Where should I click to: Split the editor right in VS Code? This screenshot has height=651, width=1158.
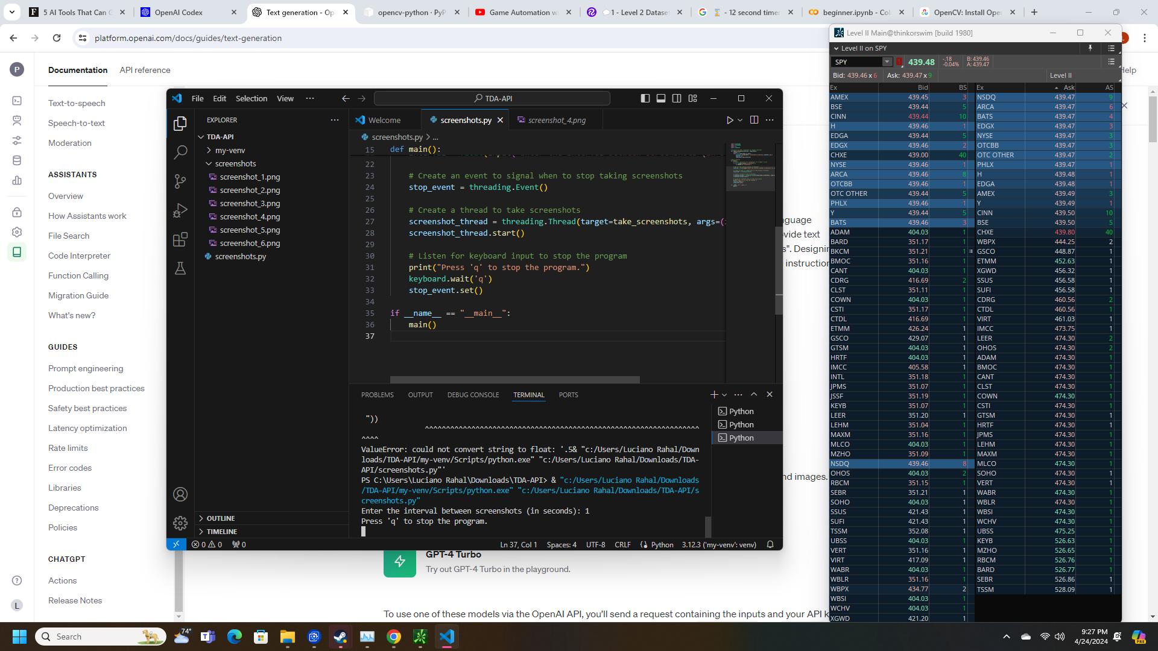click(754, 120)
